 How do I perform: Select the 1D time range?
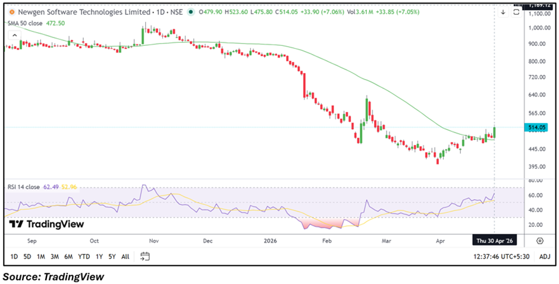pyautogui.click(x=14, y=257)
